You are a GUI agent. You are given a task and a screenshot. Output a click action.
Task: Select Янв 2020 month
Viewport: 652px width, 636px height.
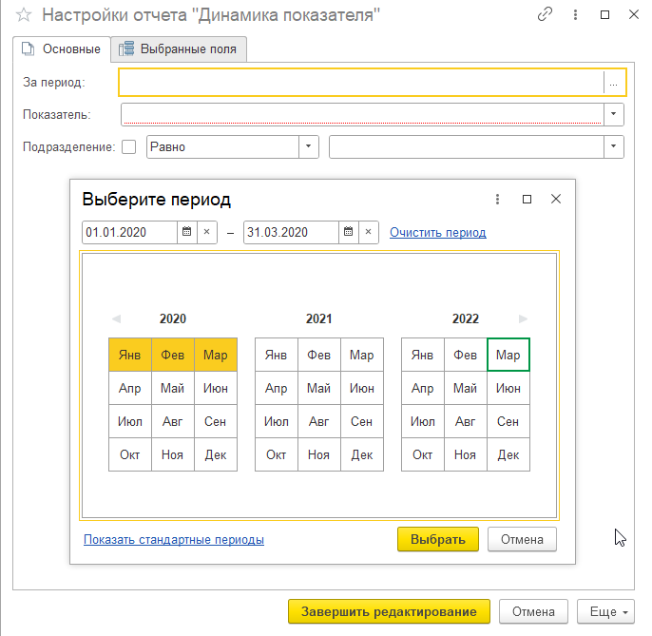click(x=129, y=355)
